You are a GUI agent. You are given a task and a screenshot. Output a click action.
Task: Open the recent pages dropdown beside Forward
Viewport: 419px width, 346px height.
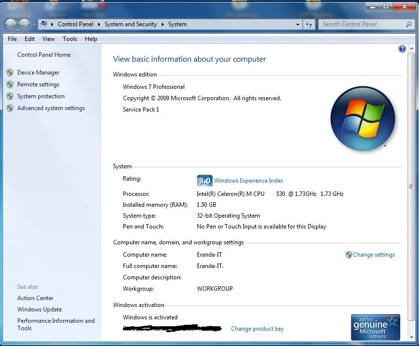pyautogui.click(x=34, y=25)
